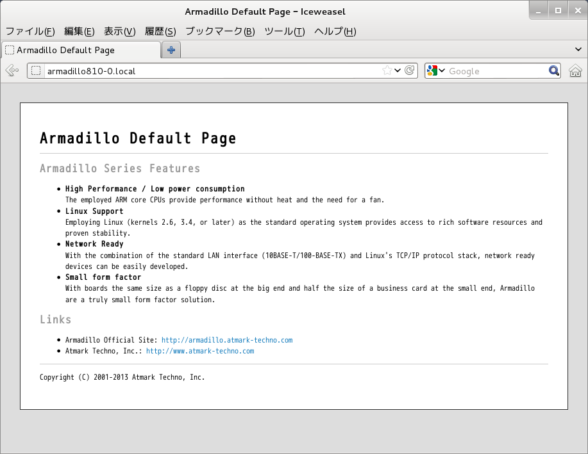Click the 'Small form factor' feature title
The height and width of the screenshot is (454, 588).
pos(103,277)
